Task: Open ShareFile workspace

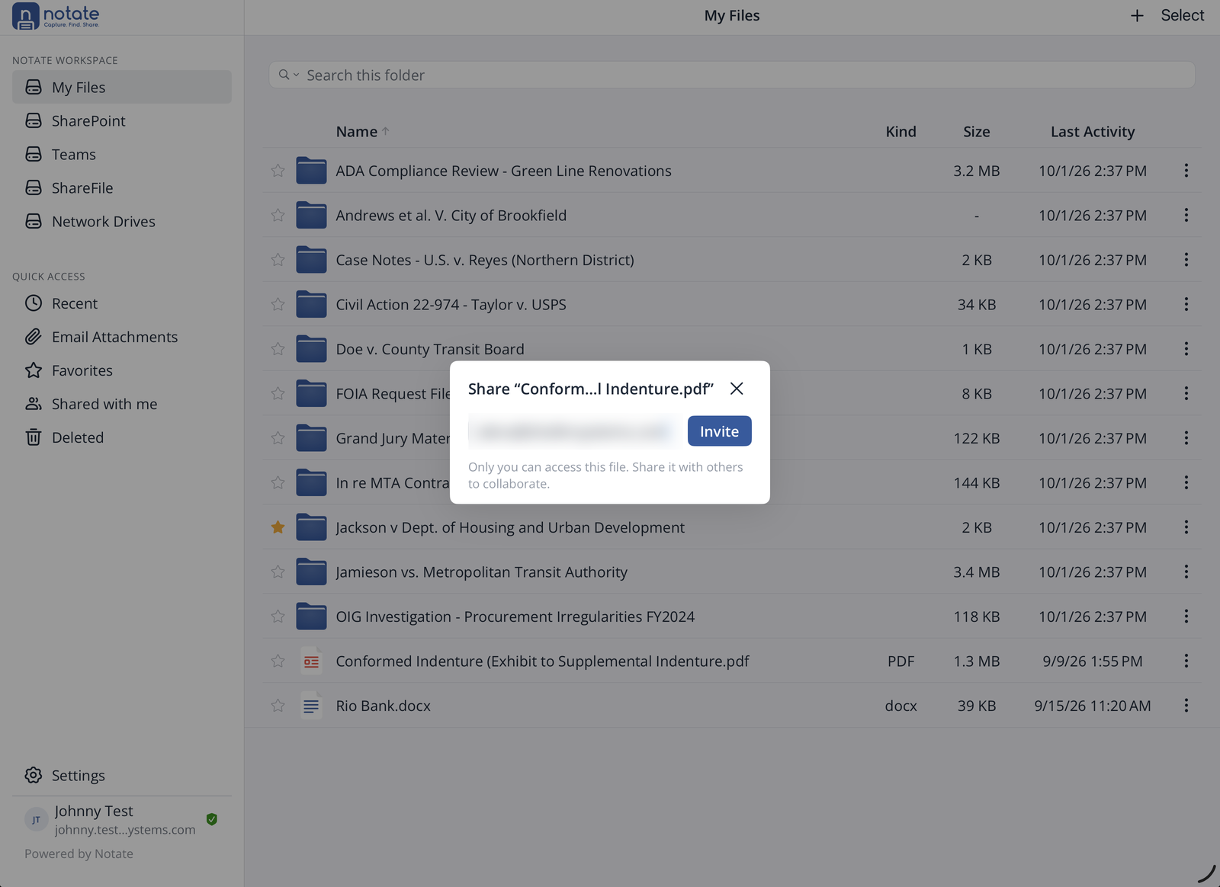Action: pos(122,187)
